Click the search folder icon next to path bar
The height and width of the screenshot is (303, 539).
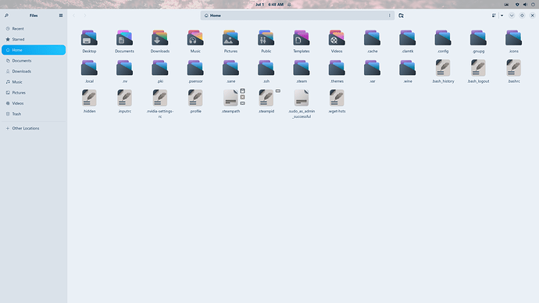(x=401, y=16)
